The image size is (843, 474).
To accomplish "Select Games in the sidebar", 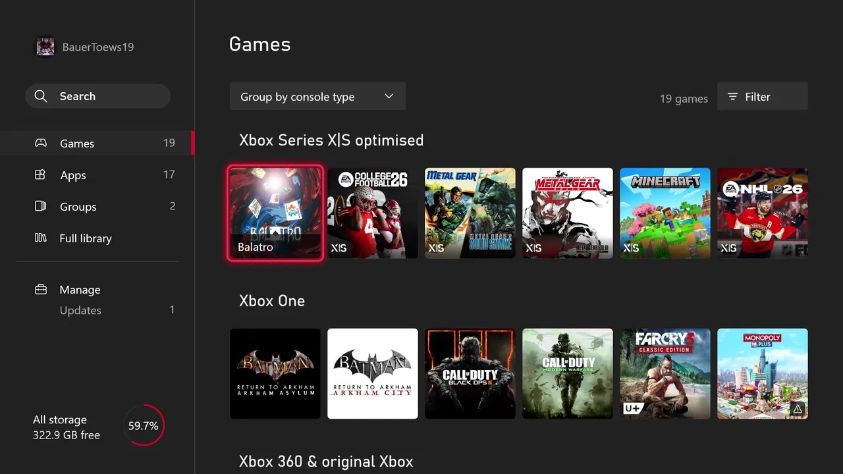I will (96, 143).
